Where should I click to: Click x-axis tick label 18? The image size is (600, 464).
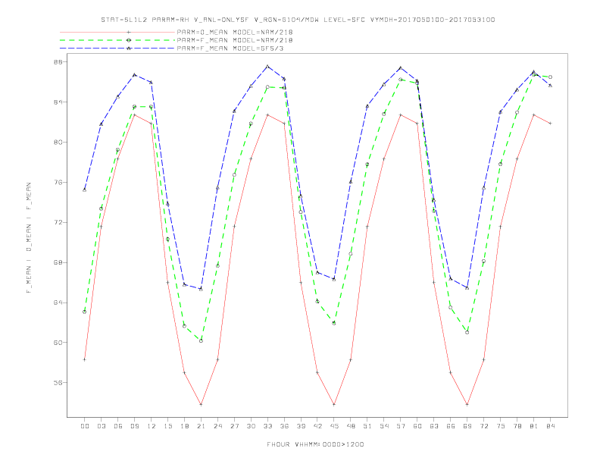[184, 426]
